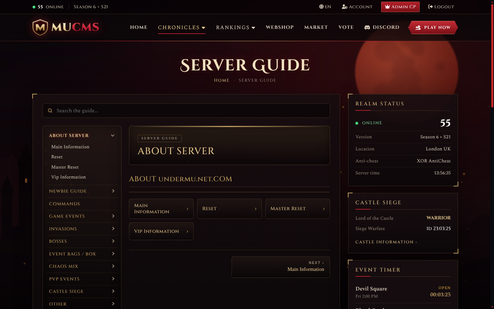Screen dimensions: 494x309
Task: Click the arrow on Master Reset card
Action: 324,209
